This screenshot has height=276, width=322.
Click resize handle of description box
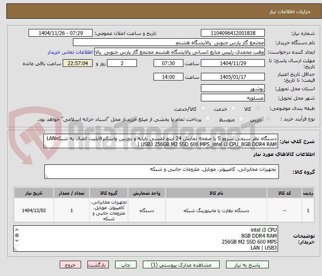click(x=46, y=146)
